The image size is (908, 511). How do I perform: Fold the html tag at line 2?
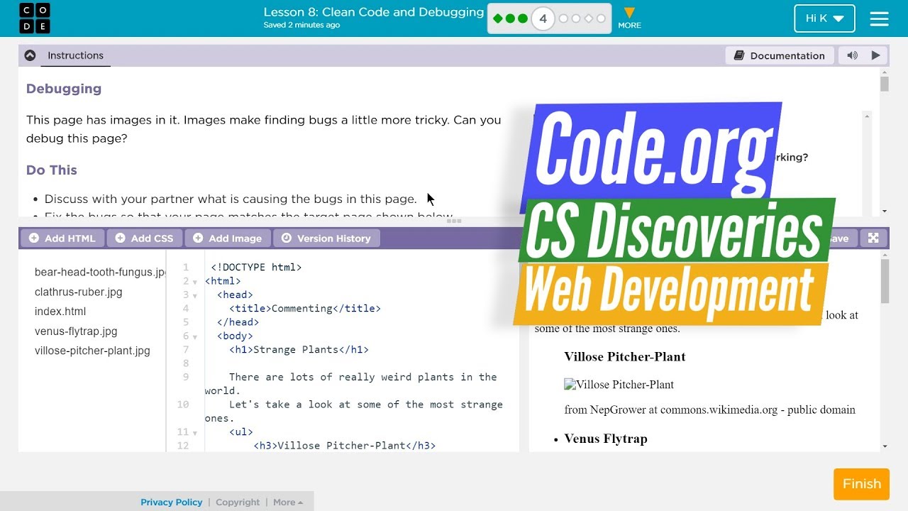195,282
